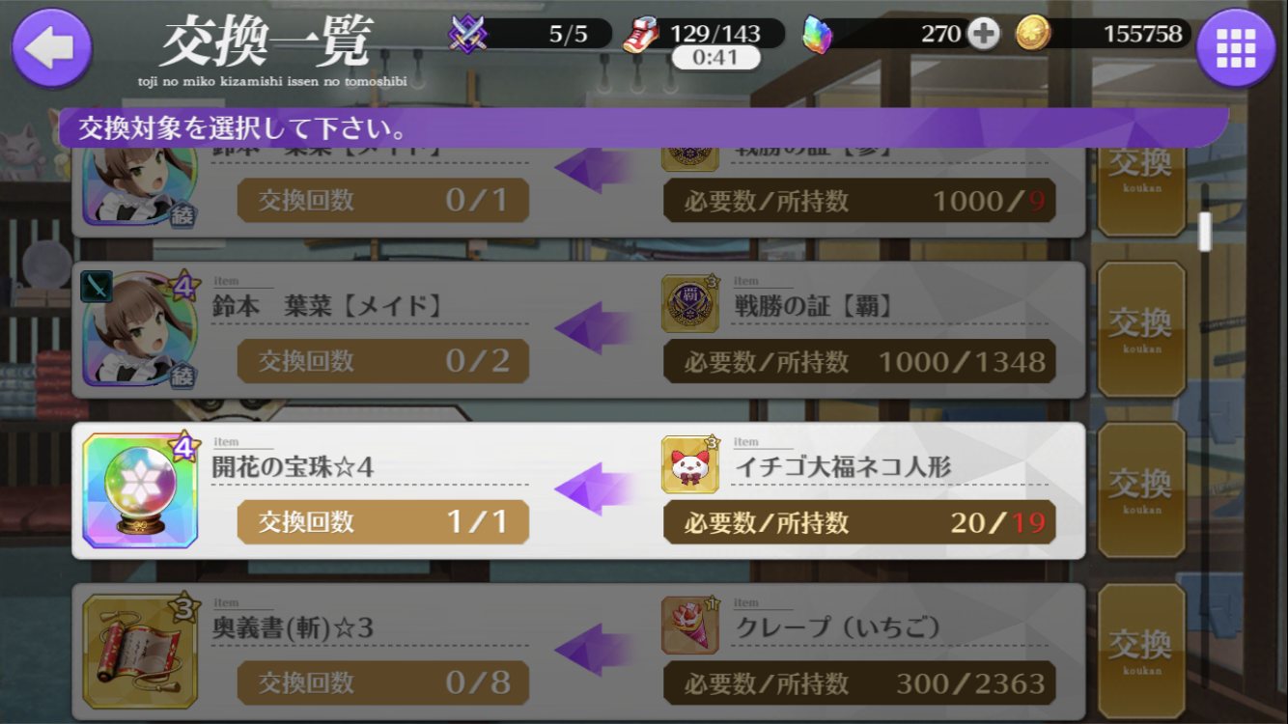Viewport: 1288px width, 724px height.
Task: Click 交換 button for 開花の宝珠☆4
Action: [1141, 489]
